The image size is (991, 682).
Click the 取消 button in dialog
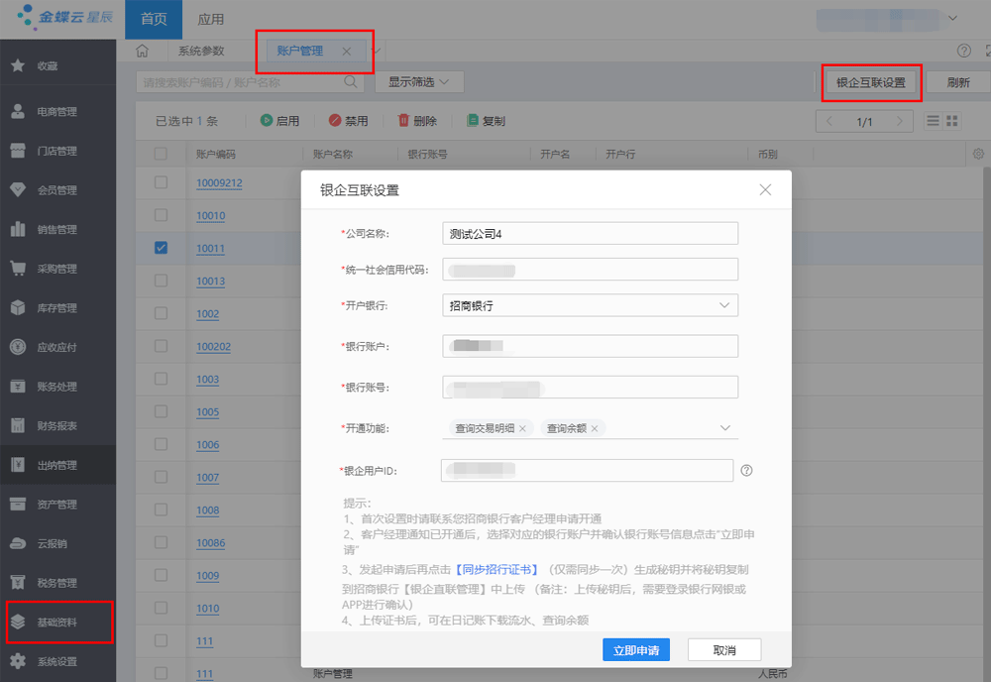724,649
